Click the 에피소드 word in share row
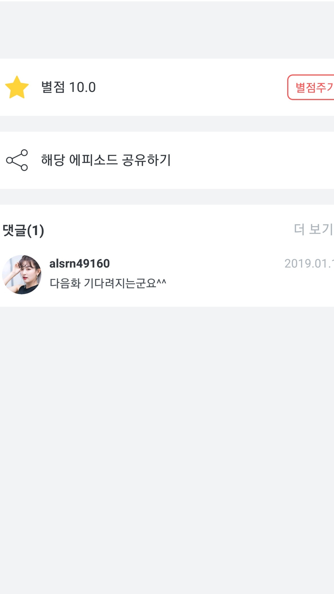334x594 pixels. coord(93,160)
